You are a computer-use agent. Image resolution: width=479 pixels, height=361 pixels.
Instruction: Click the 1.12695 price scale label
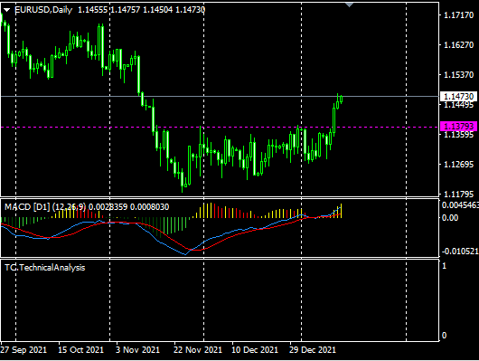click(x=458, y=165)
